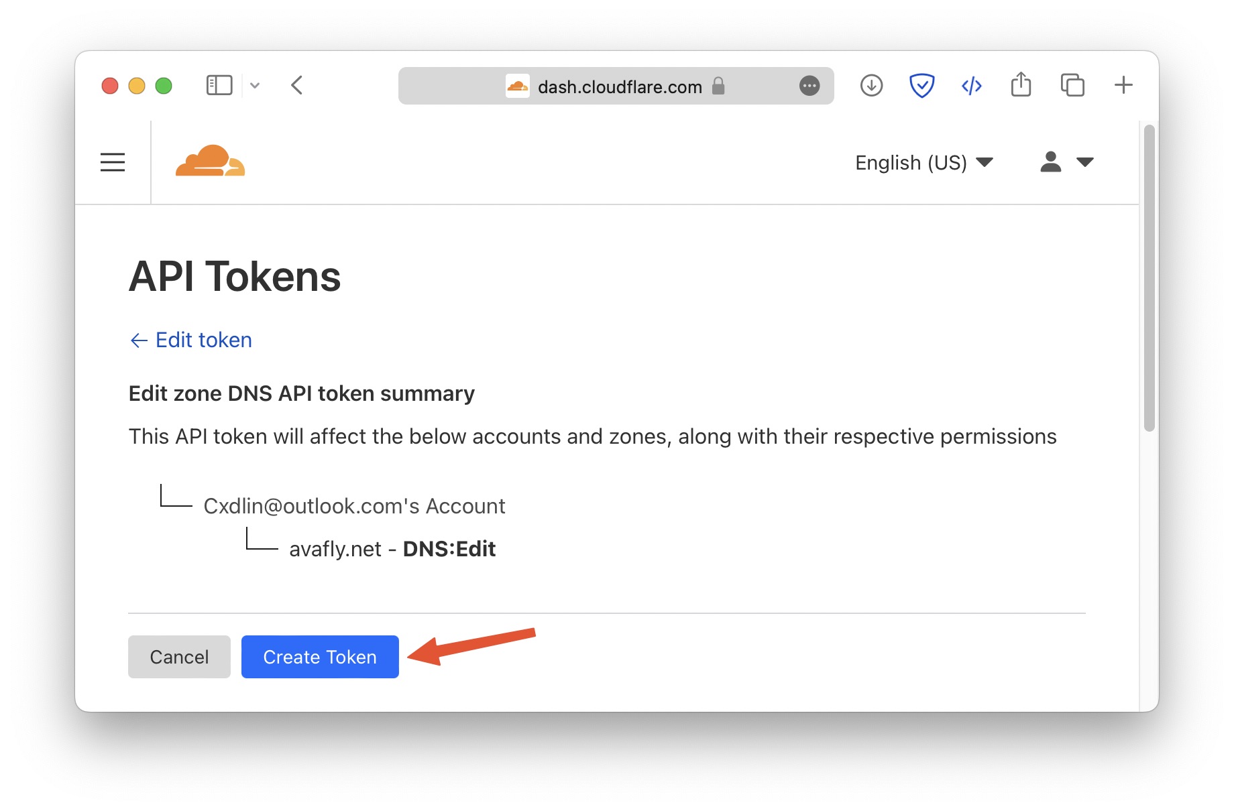Click the Create Token button
1234x811 pixels.
click(320, 657)
